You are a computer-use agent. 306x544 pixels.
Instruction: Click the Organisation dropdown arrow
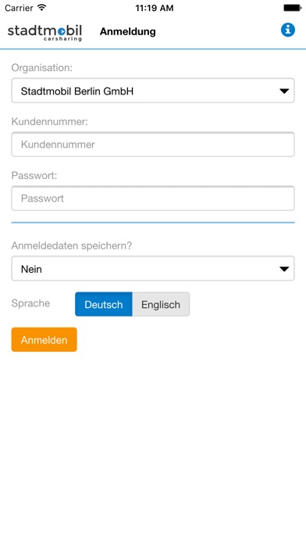click(x=284, y=91)
